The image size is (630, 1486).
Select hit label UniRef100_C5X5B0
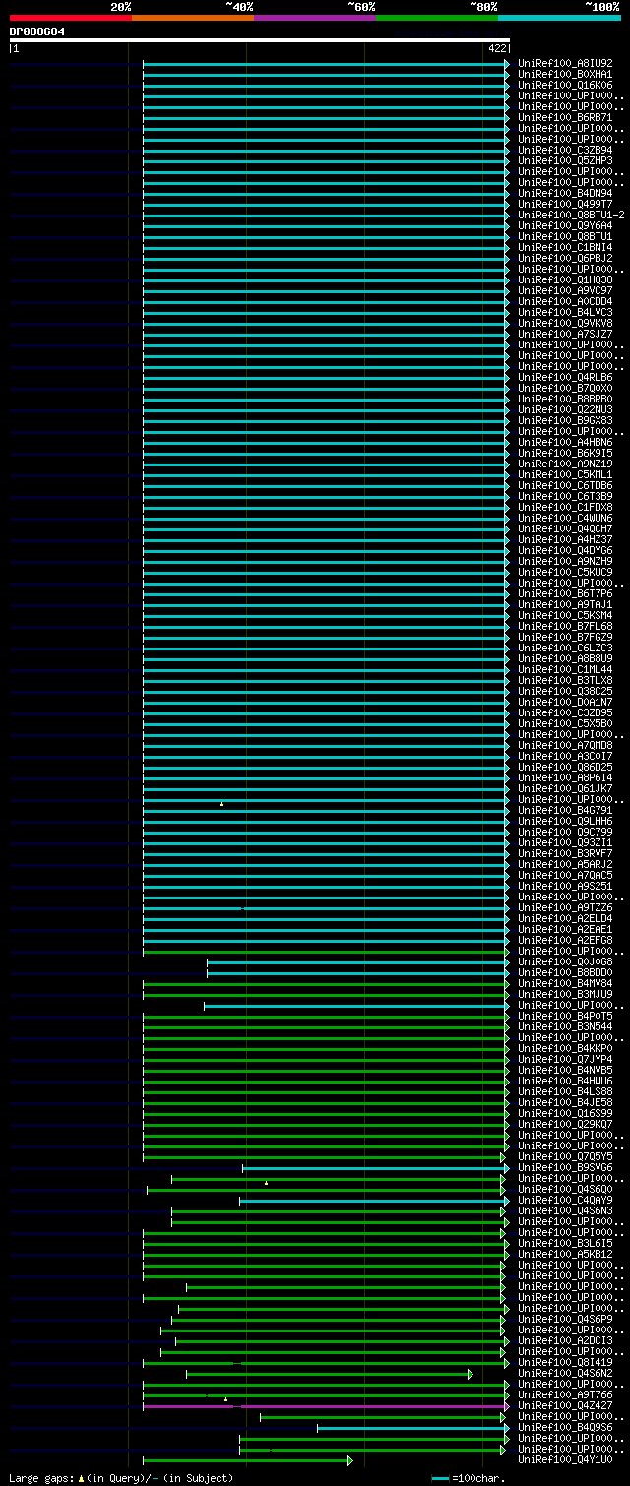[565, 724]
